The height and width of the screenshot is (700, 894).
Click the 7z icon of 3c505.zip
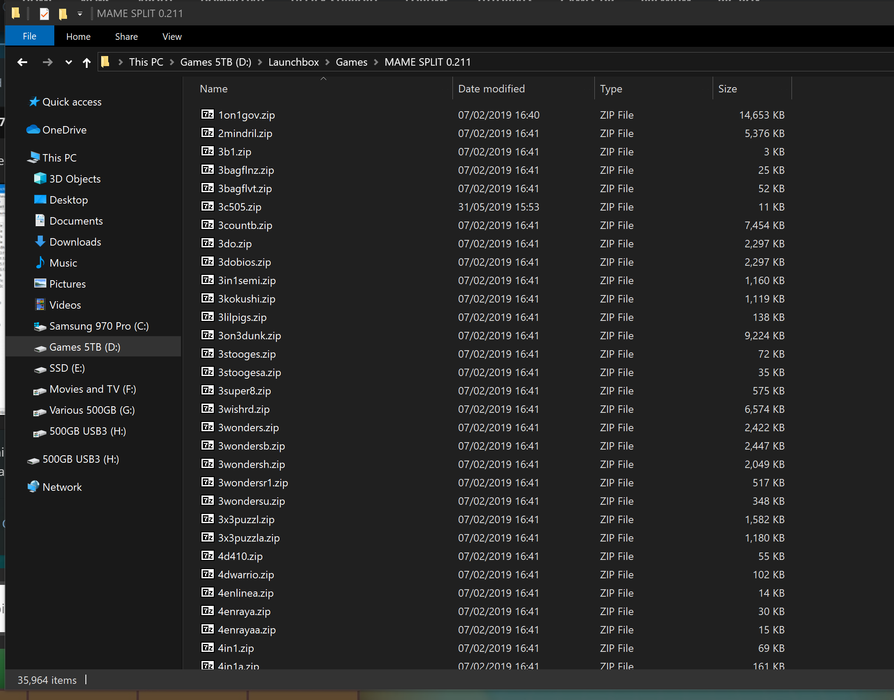tap(208, 207)
